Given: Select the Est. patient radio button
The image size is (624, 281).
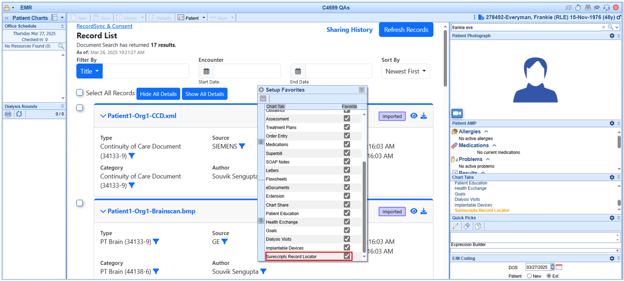Looking at the screenshot, I should (549, 276).
